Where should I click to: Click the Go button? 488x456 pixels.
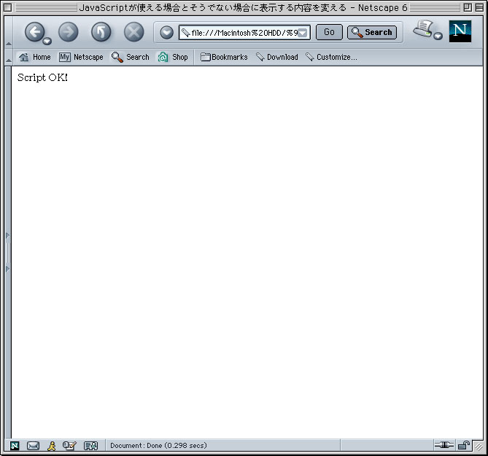coord(329,32)
